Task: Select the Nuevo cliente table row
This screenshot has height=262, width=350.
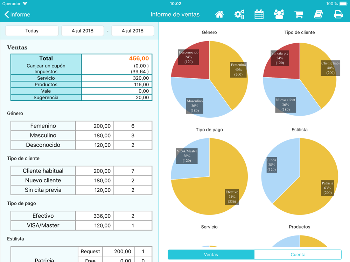Action: point(82,181)
